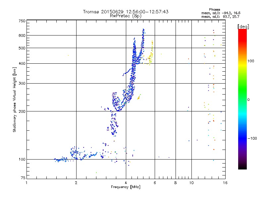Select the X-mode mean, sd statistics line
Screen dimensions: 265x199
pos(220,16)
